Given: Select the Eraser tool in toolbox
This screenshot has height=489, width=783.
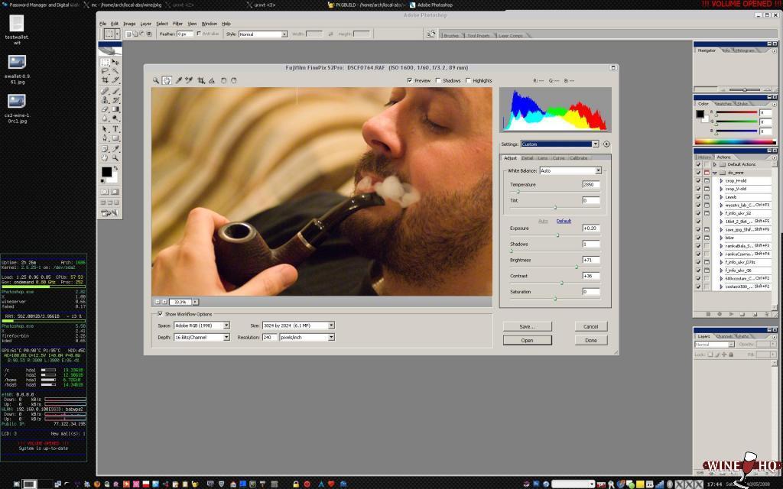Looking at the screenshot, I should [x=105, y=109].
